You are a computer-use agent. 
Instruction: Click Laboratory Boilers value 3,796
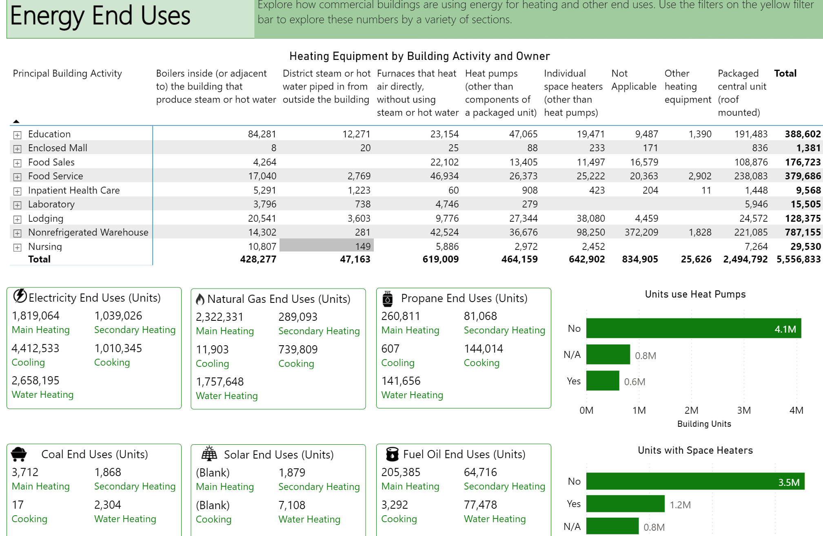pos(264,204)
